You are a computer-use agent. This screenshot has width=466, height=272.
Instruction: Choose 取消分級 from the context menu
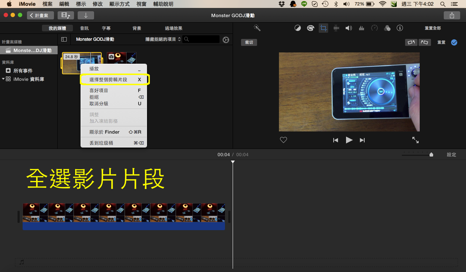coord(114,103)
